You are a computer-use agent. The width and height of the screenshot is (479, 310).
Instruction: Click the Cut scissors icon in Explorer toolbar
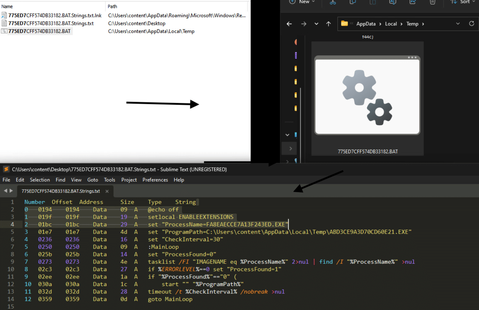click(x=333, y=2)
